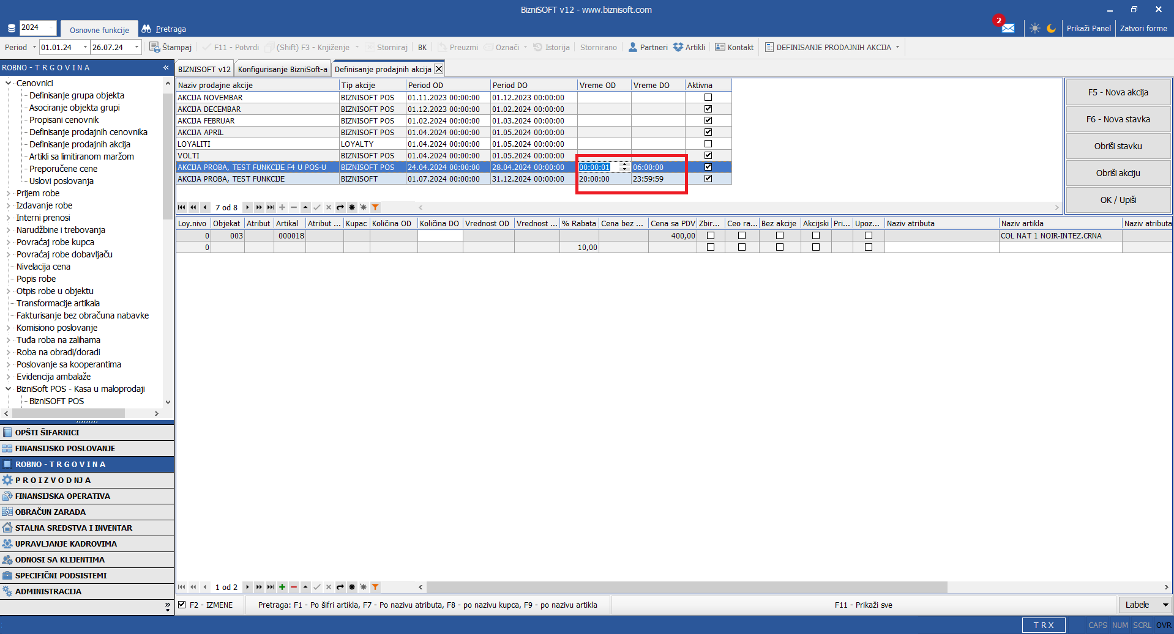Viewport: 1174px width, 634px height.
Task: Toggle Aktivna checkbox for AKCIJA NOVEMBAR
Action: point(708,97)
